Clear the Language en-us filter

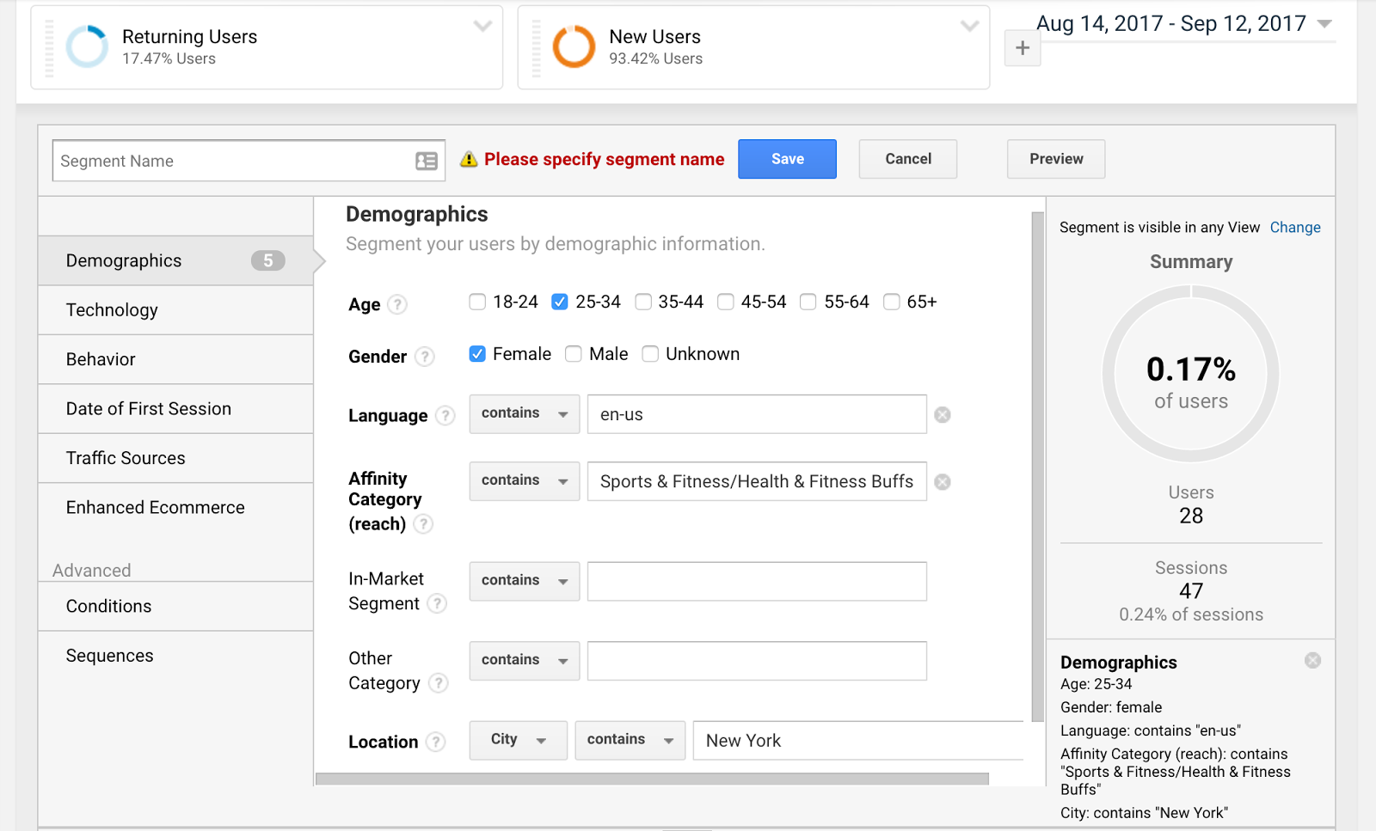(x=943, y=415)
